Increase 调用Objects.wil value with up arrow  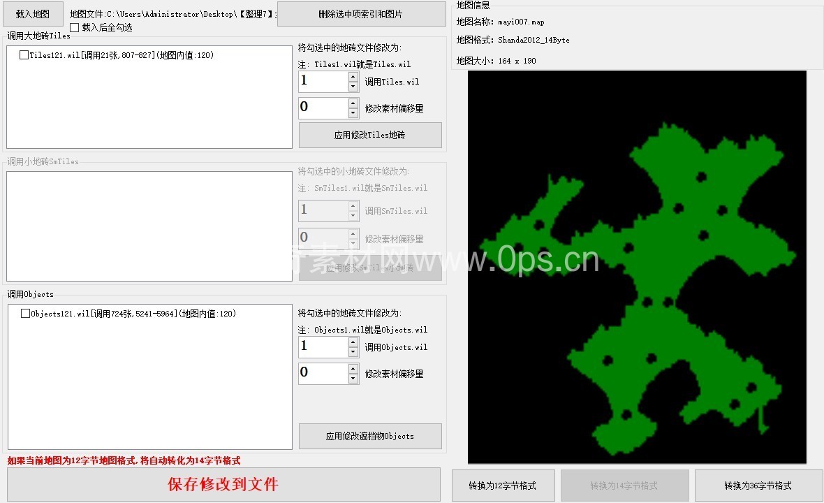click(x=353, y=342)
